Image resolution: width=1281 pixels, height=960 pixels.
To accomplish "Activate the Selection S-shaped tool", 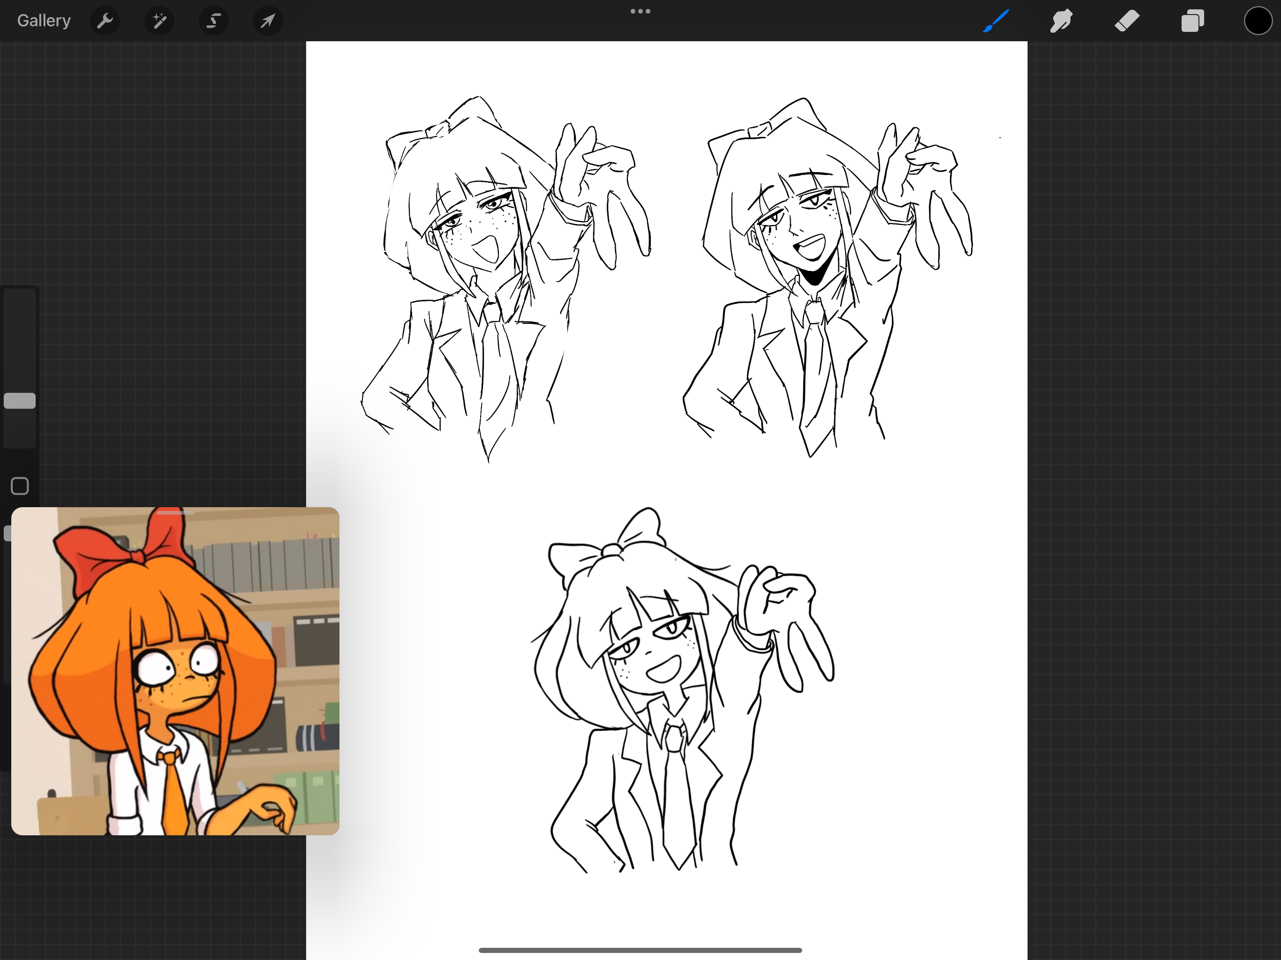I will (214, 22).
